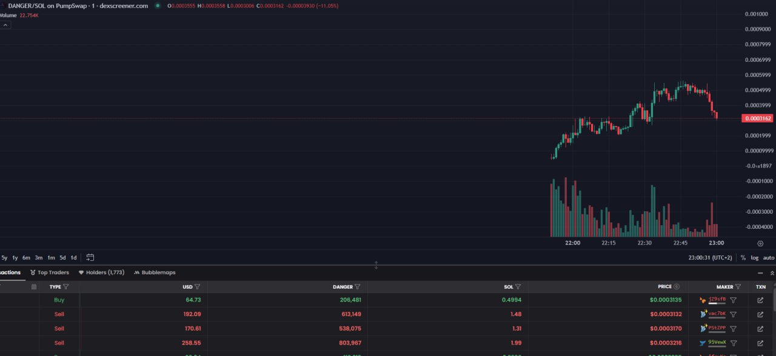The width and height of the screenshot is (776, 356).
Task: Click the chart settings gear icon
Action: click(760, 243)
